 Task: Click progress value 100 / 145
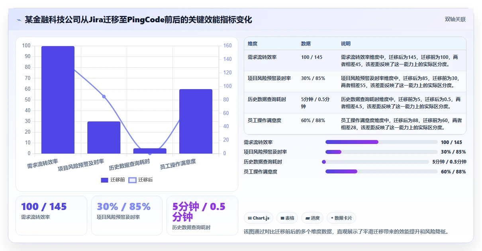pos(452,142)
